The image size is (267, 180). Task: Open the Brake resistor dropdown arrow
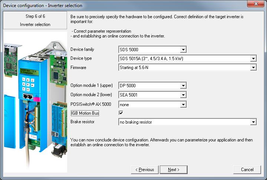(x=253, y=122)
